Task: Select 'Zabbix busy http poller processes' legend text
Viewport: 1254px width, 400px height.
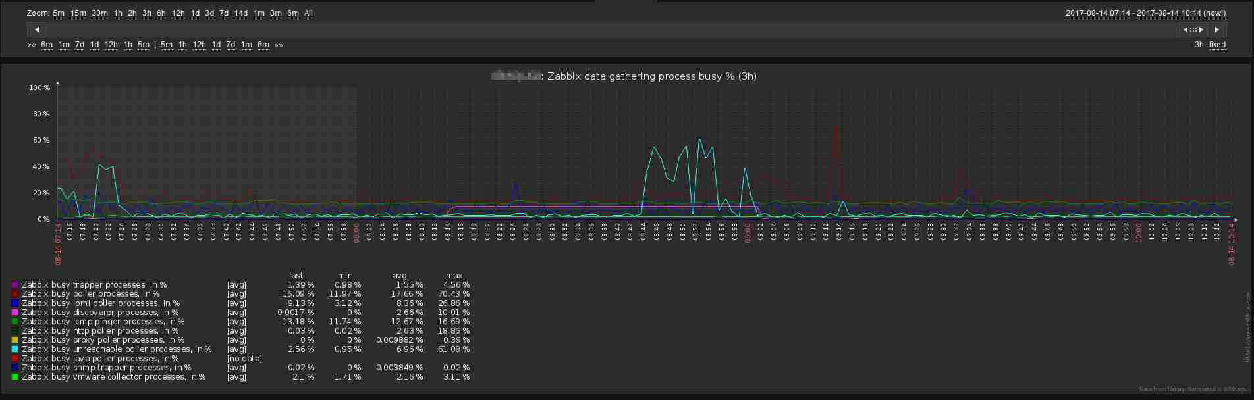Action: point(100,331)
